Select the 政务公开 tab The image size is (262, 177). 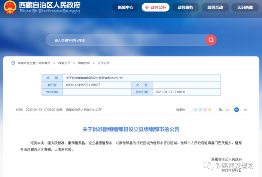click(x=156, y=7)
